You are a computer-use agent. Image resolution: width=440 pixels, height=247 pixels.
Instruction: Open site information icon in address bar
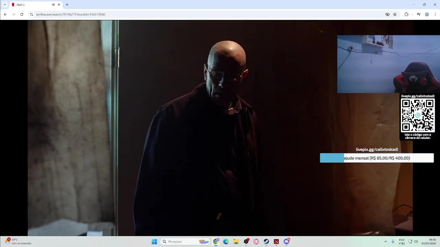(x=32, y=14)
